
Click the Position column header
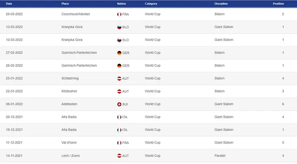pyautogui.click(x=278, y=4)
